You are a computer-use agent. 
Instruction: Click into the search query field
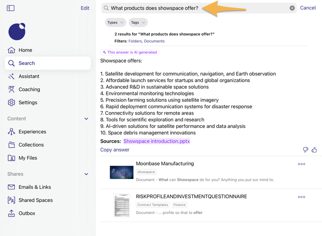199,8
